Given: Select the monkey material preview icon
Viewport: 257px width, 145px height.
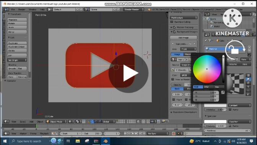Looking at the screenshot, I should tap(248, 87).
